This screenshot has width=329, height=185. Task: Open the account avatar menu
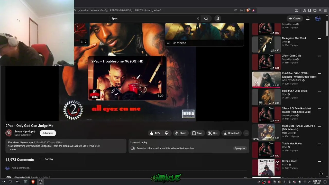pos(318,18)
